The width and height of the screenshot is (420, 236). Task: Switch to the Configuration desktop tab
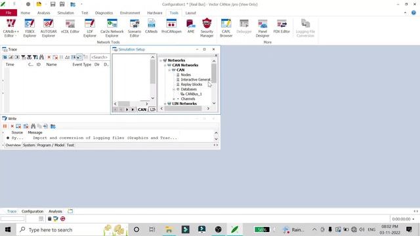32,211
